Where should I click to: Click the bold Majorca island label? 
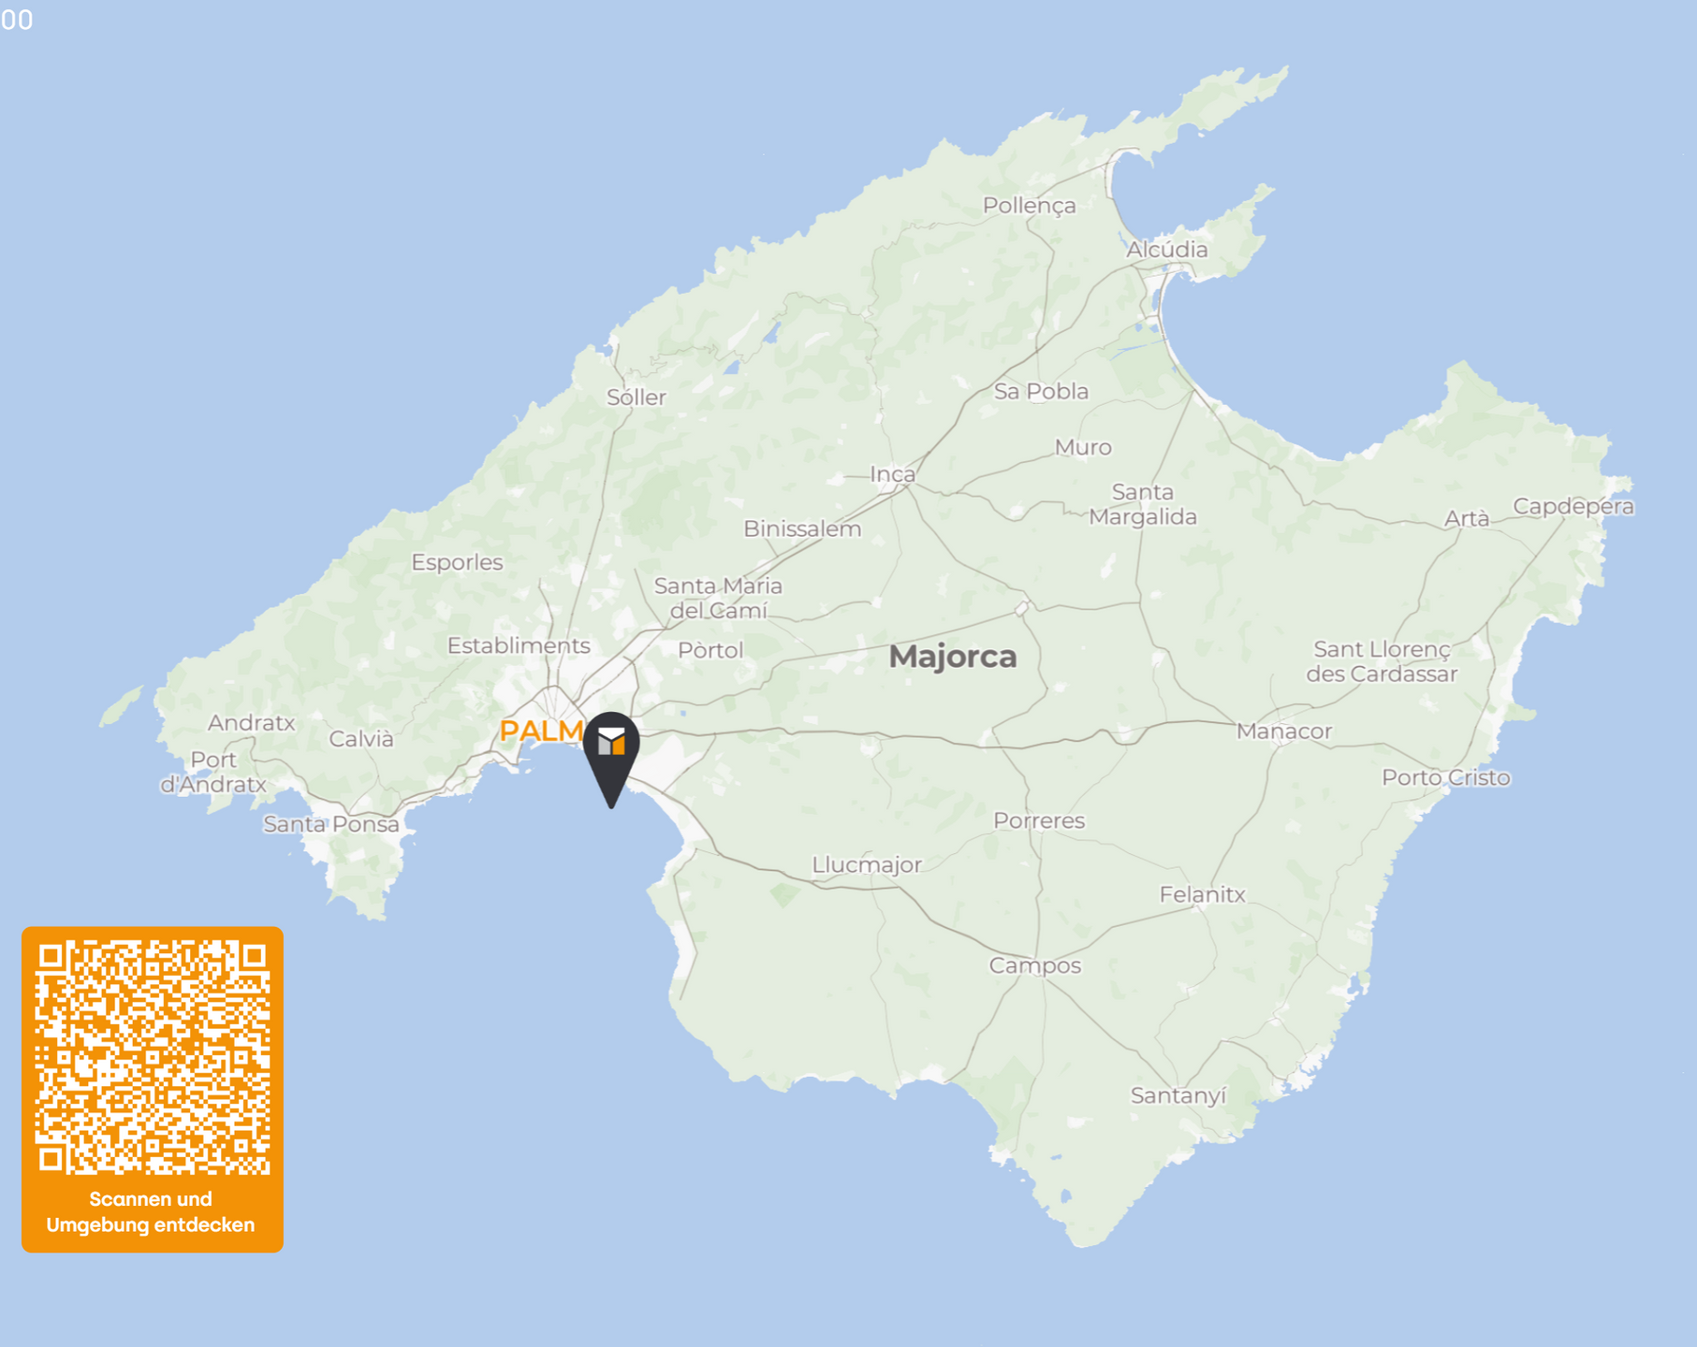click(x=953, y=657)
